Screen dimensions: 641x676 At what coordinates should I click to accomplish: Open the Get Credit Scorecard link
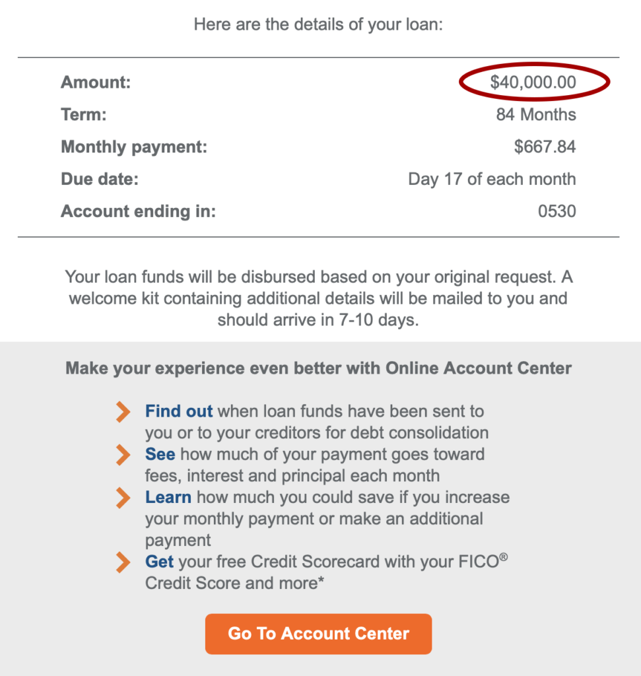[159, 562]
